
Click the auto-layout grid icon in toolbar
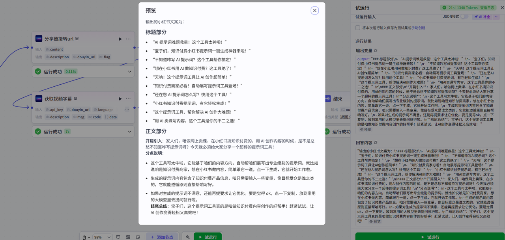coord(128,237)
